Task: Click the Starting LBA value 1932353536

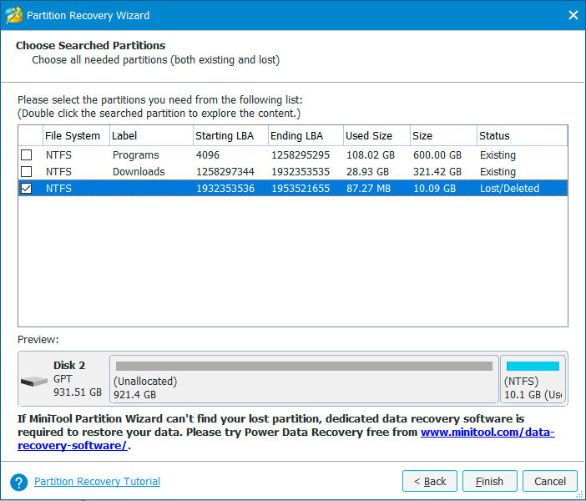Action: pos(225,189)
